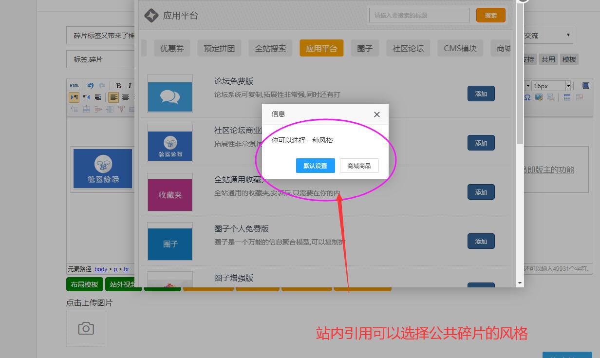The image size is (600, 358).
Task: Click the 默认设置 button in dialog
Action: pos(315,166)
